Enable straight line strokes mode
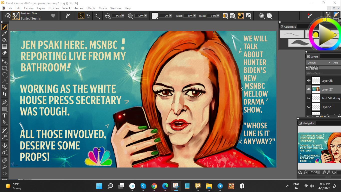This screenshot has height=192, width=341. pyautogui.click(x=88, y=16)
